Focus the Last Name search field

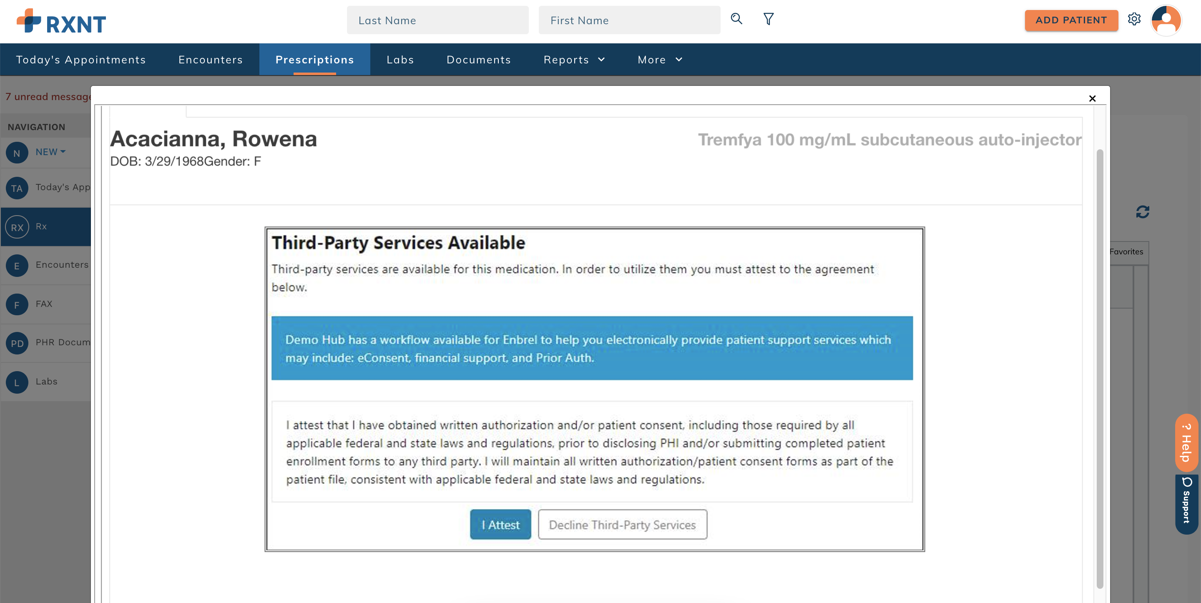coord(437,20)
